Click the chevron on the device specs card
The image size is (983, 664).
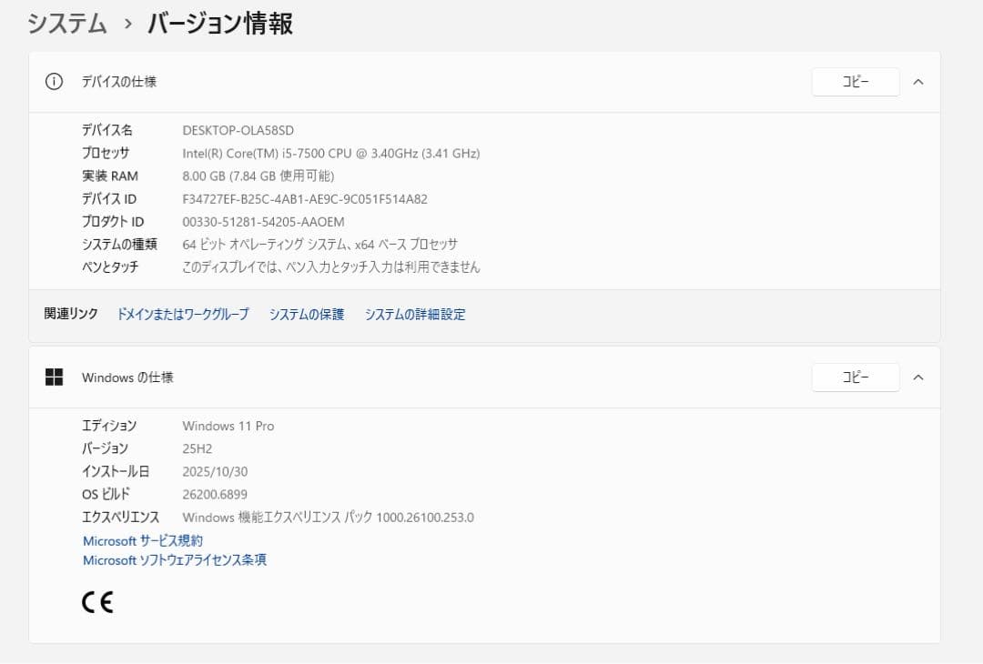(917, 81)
